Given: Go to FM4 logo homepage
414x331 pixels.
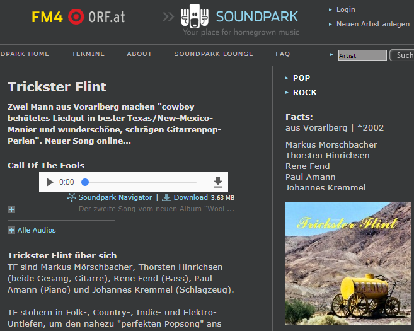Looking at the screenshot, I should 47,17.
